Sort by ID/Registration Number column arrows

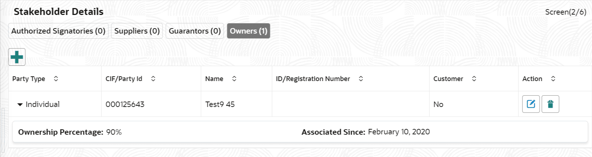pos(361,78)
